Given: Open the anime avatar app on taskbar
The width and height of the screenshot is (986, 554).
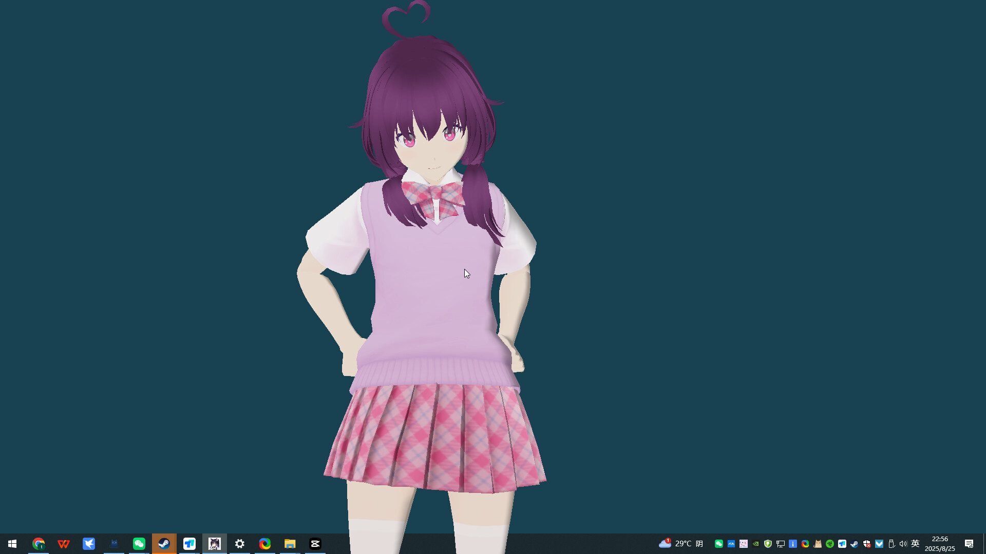Looking at the screenshot, I should point(215,544).
